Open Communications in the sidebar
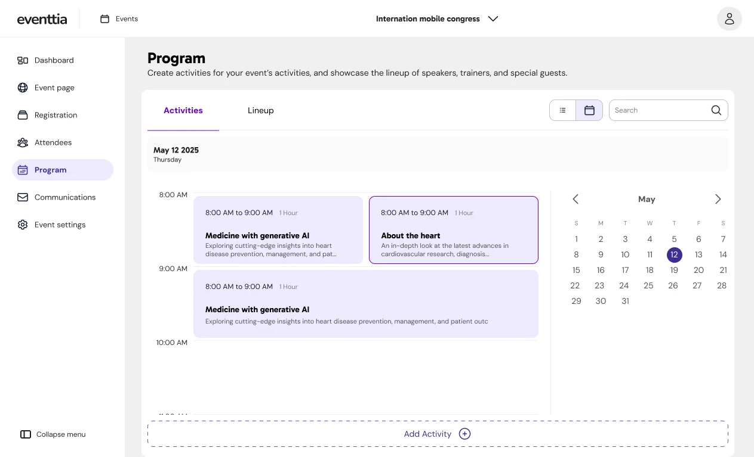This screenshot has width=754, height=457. click(63, 197)
